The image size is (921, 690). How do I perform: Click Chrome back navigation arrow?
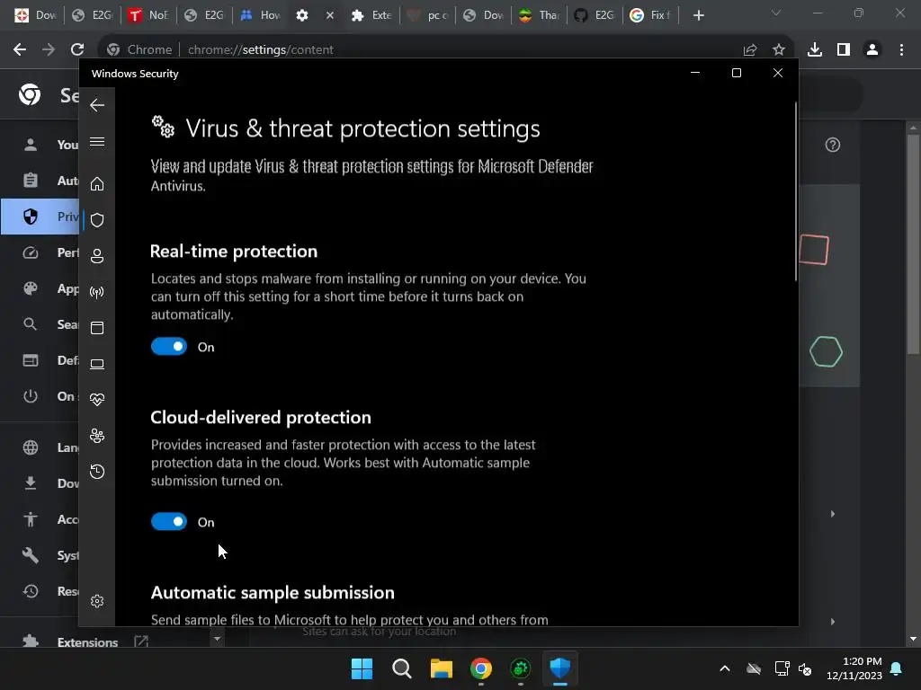coord(20,49)
